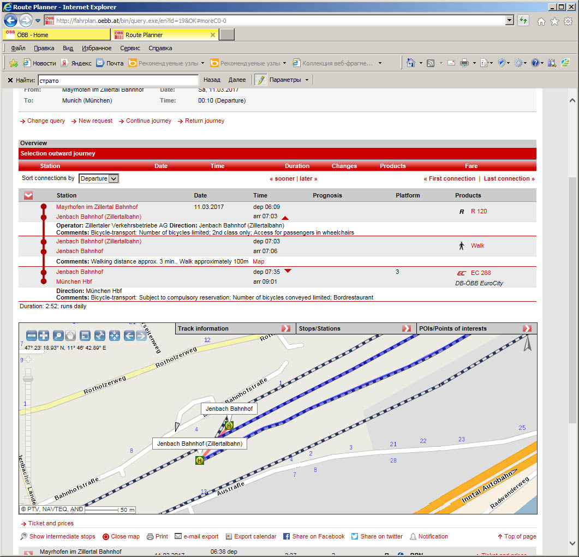
Task: Click the Research icon in the command bar
Action: [x=552, y=63]
